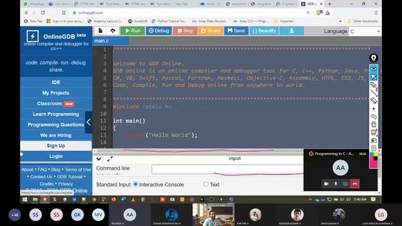Open My Projects
This screenshot has height=226, width=402.
[56, 93]
